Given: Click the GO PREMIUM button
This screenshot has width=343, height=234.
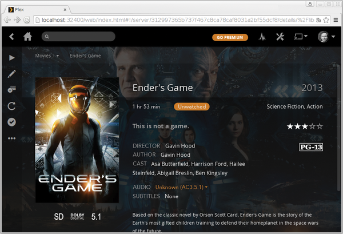Looking at the screenshot, I should [x=230, y=37].
